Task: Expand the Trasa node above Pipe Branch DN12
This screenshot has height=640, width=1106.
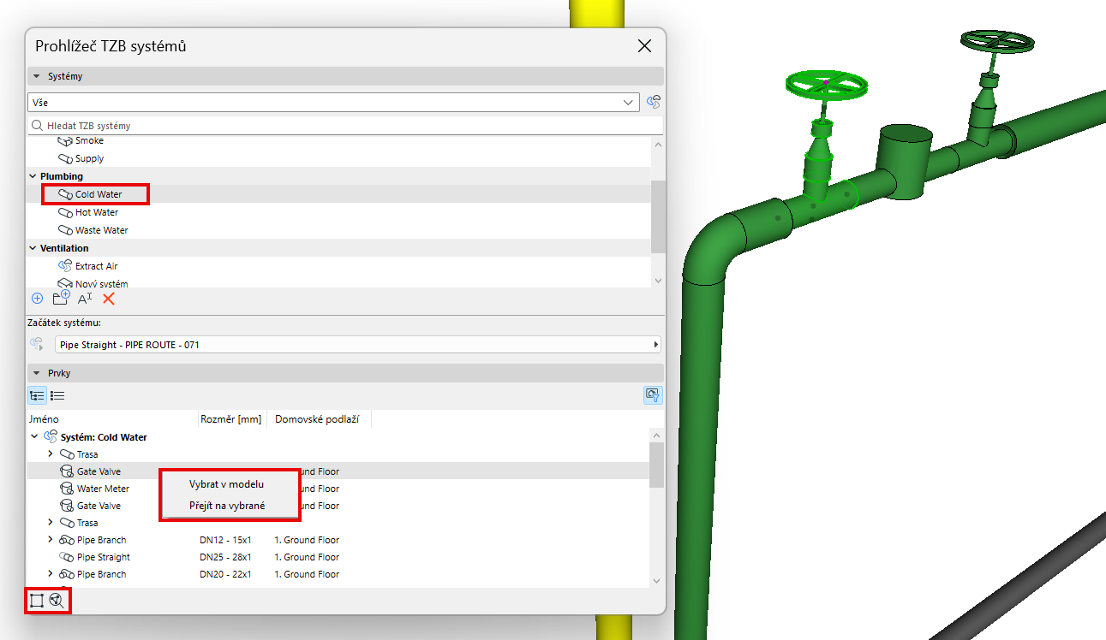Action: coord(51,523)
